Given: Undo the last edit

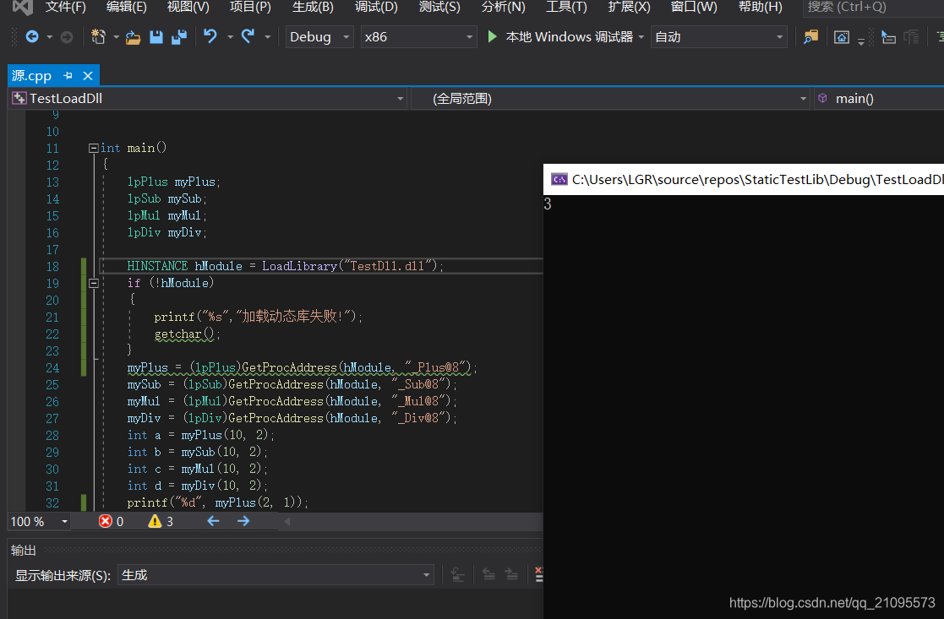Looking at the screenshot, I should tap(209, 36).
